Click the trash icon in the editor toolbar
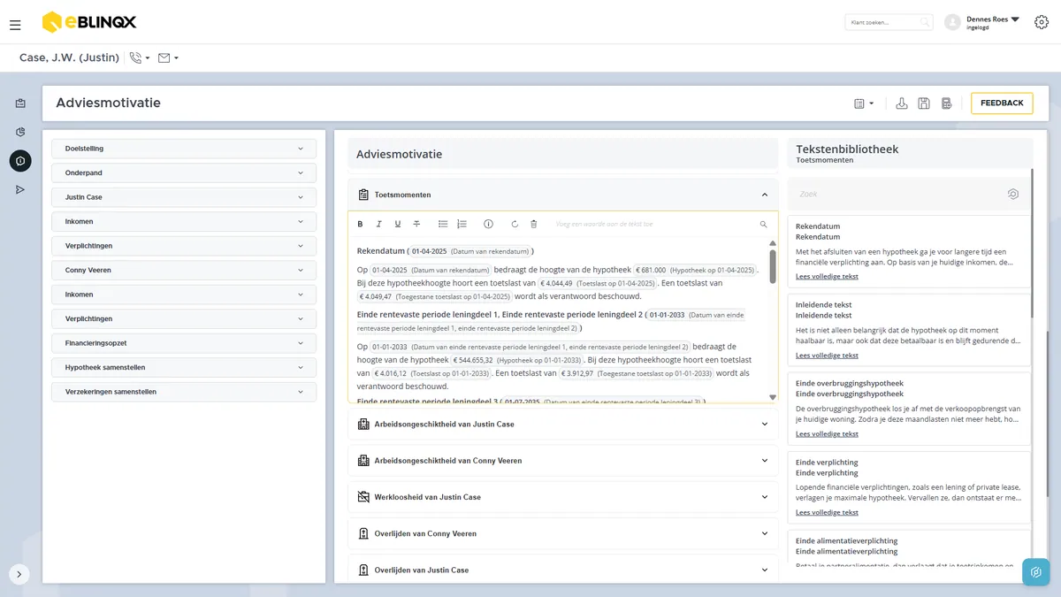1061x597 pixels. click(533, 225)
